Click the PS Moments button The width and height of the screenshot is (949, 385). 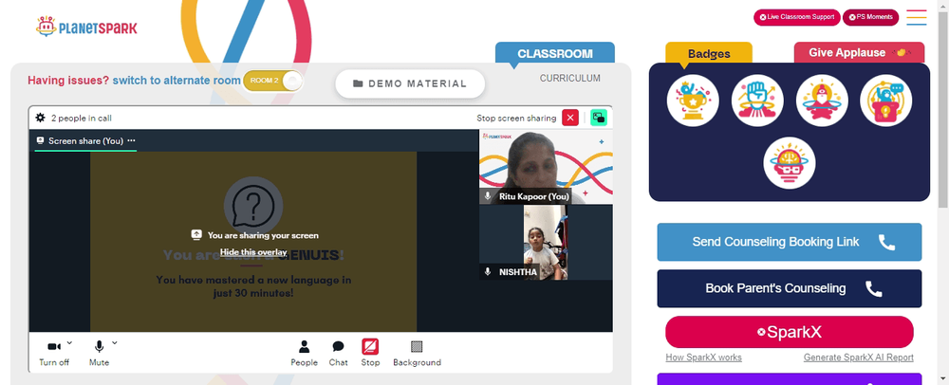(870, 17)
